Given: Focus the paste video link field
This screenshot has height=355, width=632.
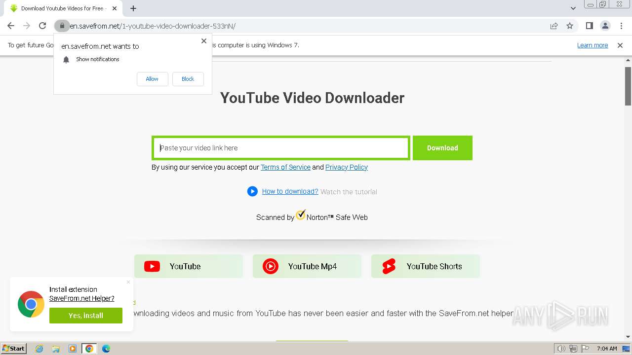Looking at the screenshot, I should coord(281,148).
